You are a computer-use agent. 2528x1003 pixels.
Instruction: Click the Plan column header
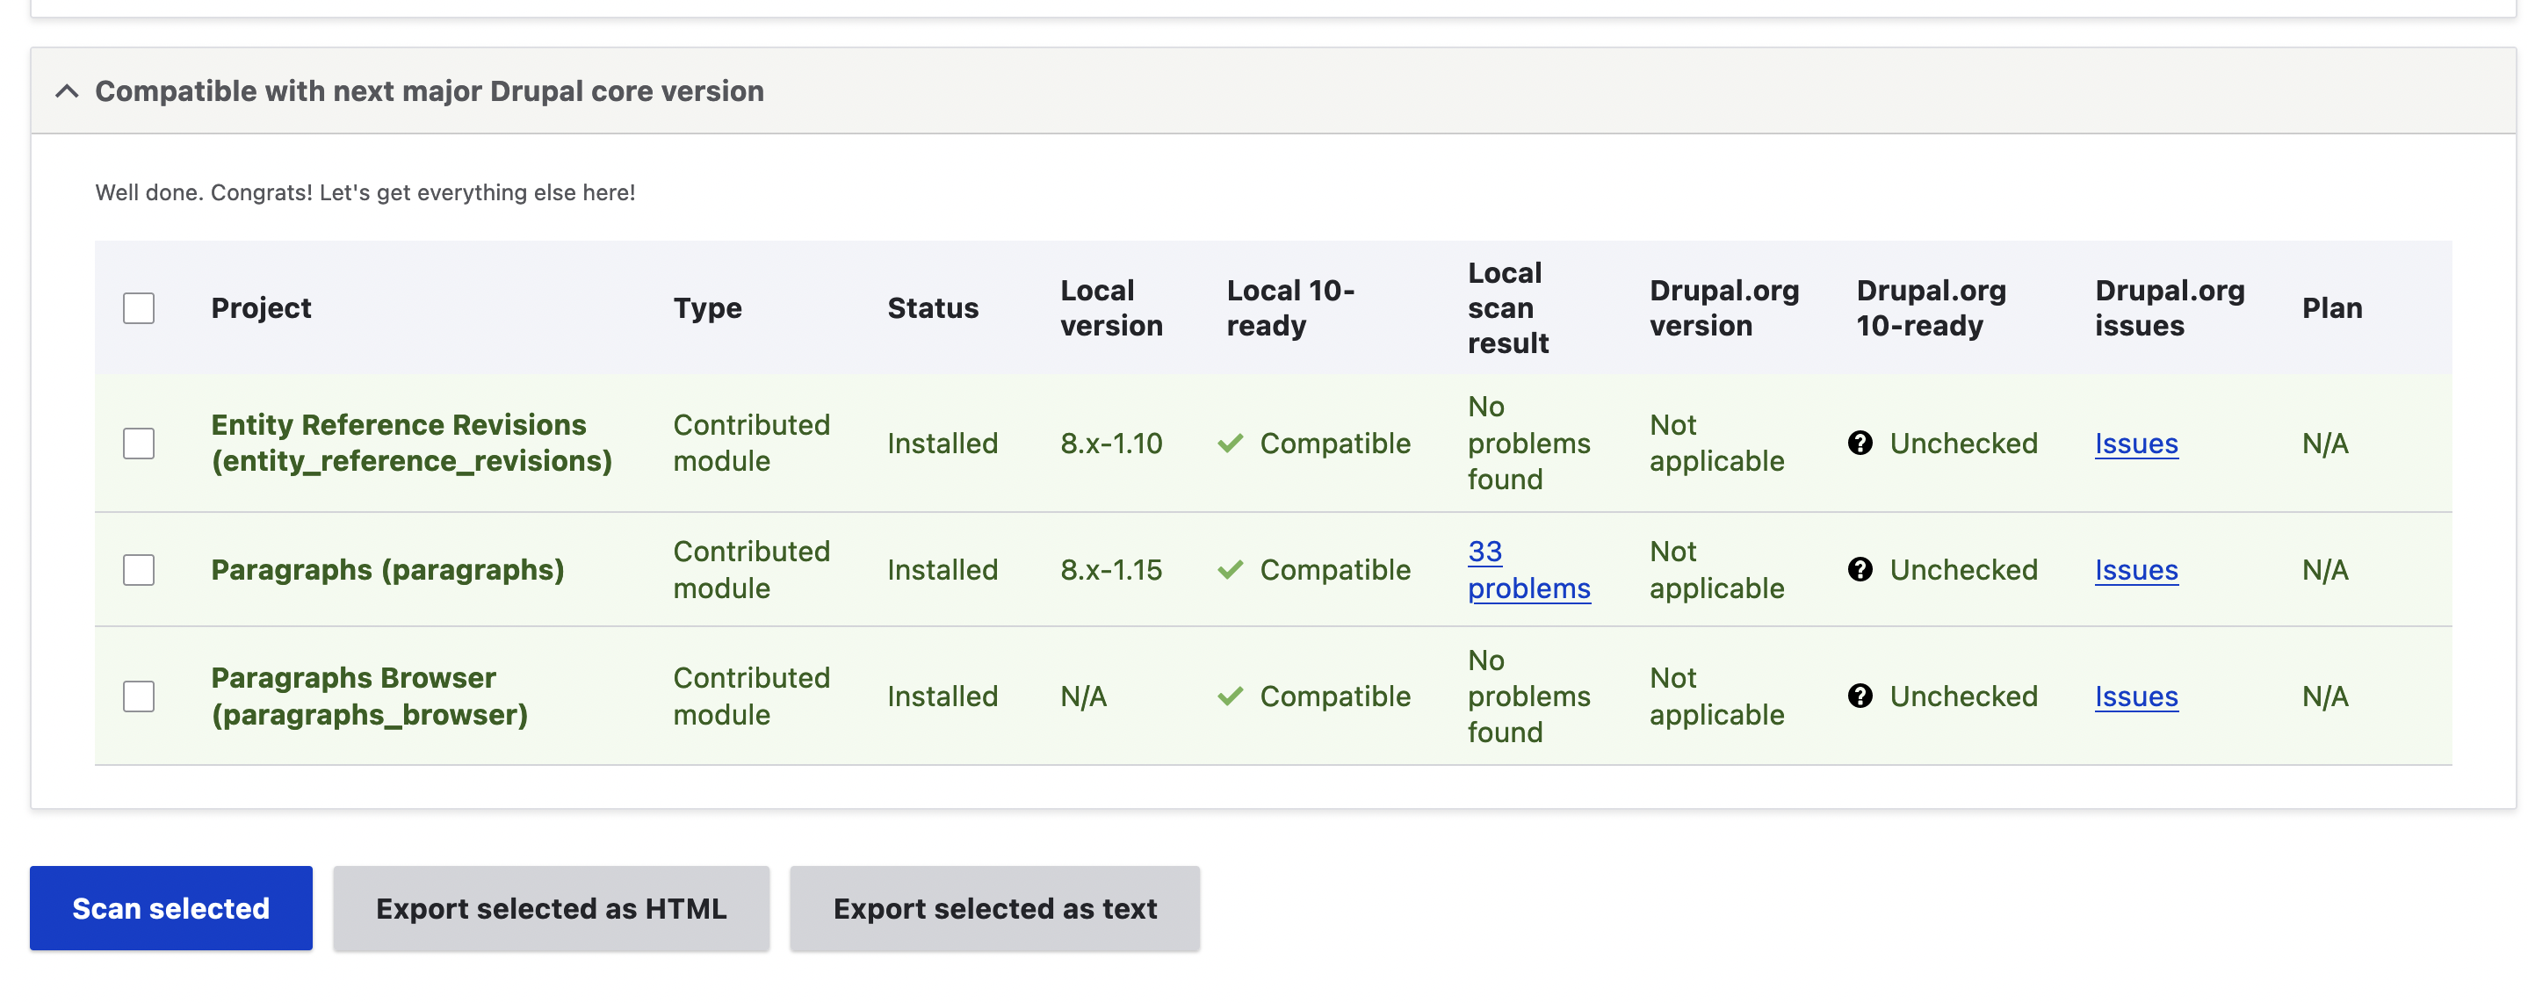pos(2332,308)
